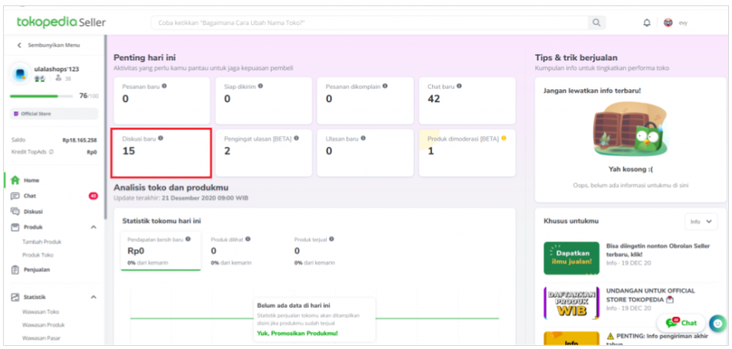Image resolution: width=732 pixels, height=349 pixels.
Task: Collapse the Produk menu chevron
Action: 93,228
